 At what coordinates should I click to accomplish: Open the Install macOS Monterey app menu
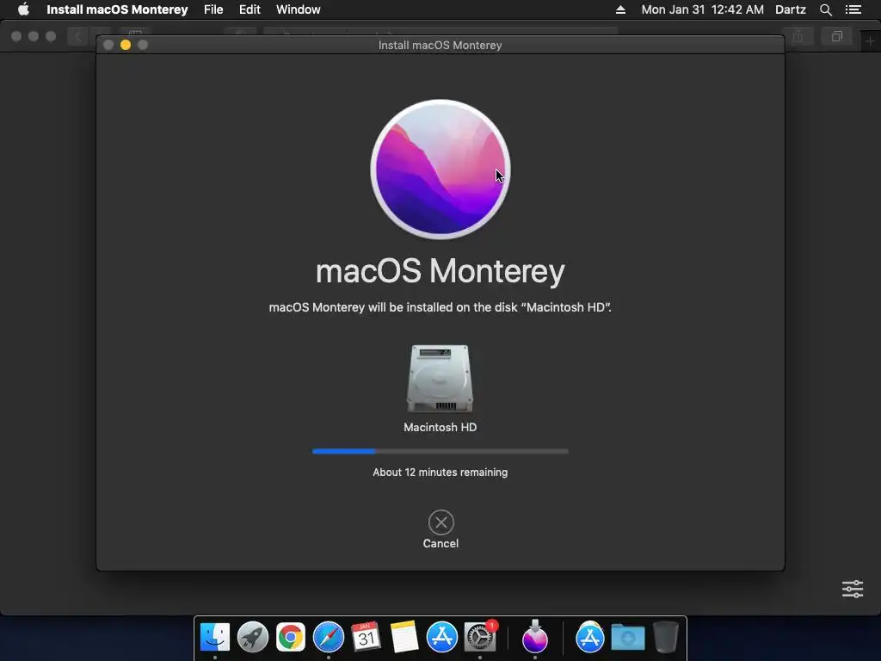[117, 9]
